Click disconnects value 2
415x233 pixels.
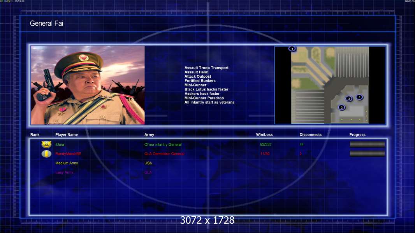pyautogui.click(x=301, y=154)
